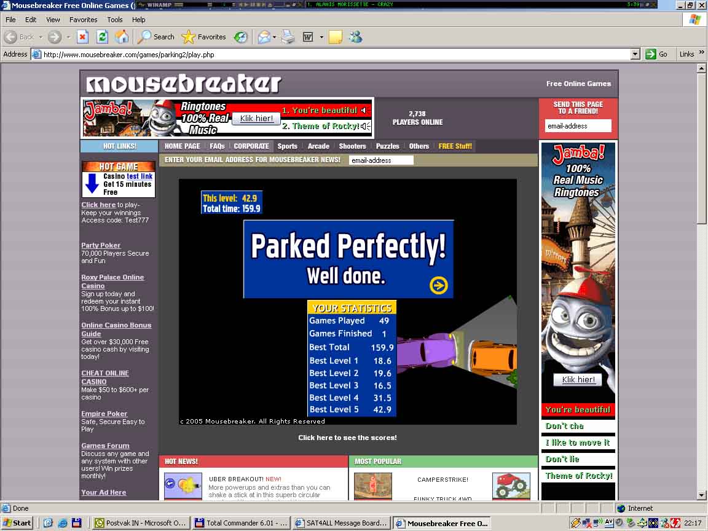Click the Start button
The image size is (708, 531).
(x=17, y=523)
